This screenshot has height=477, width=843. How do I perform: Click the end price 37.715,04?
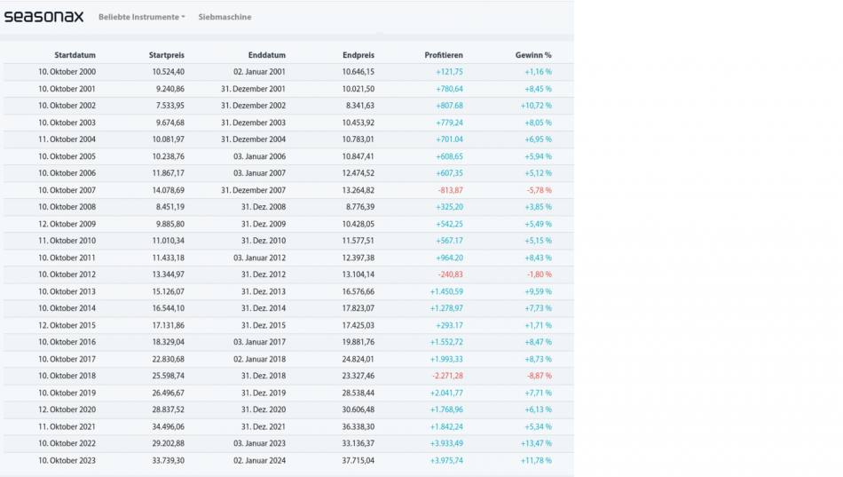[352, 460]
